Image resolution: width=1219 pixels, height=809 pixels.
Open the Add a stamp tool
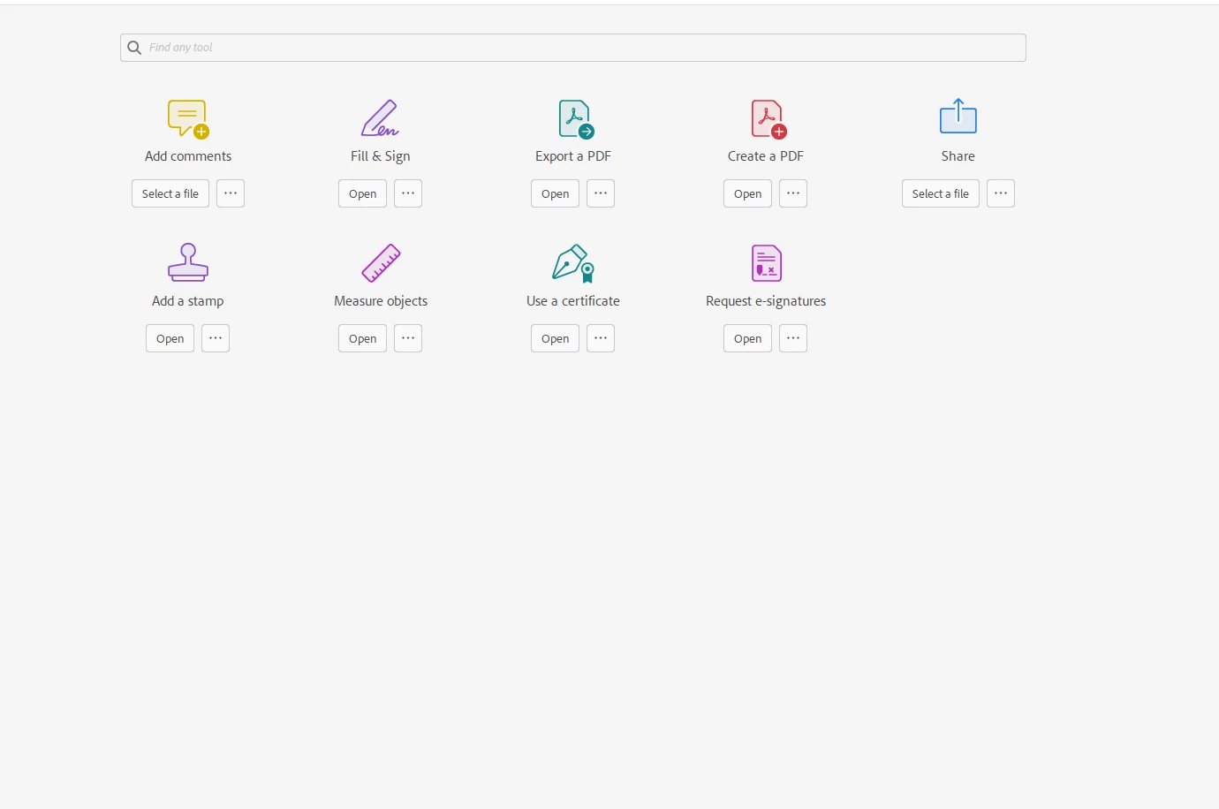pyautogui.click(x=170, y=338)
